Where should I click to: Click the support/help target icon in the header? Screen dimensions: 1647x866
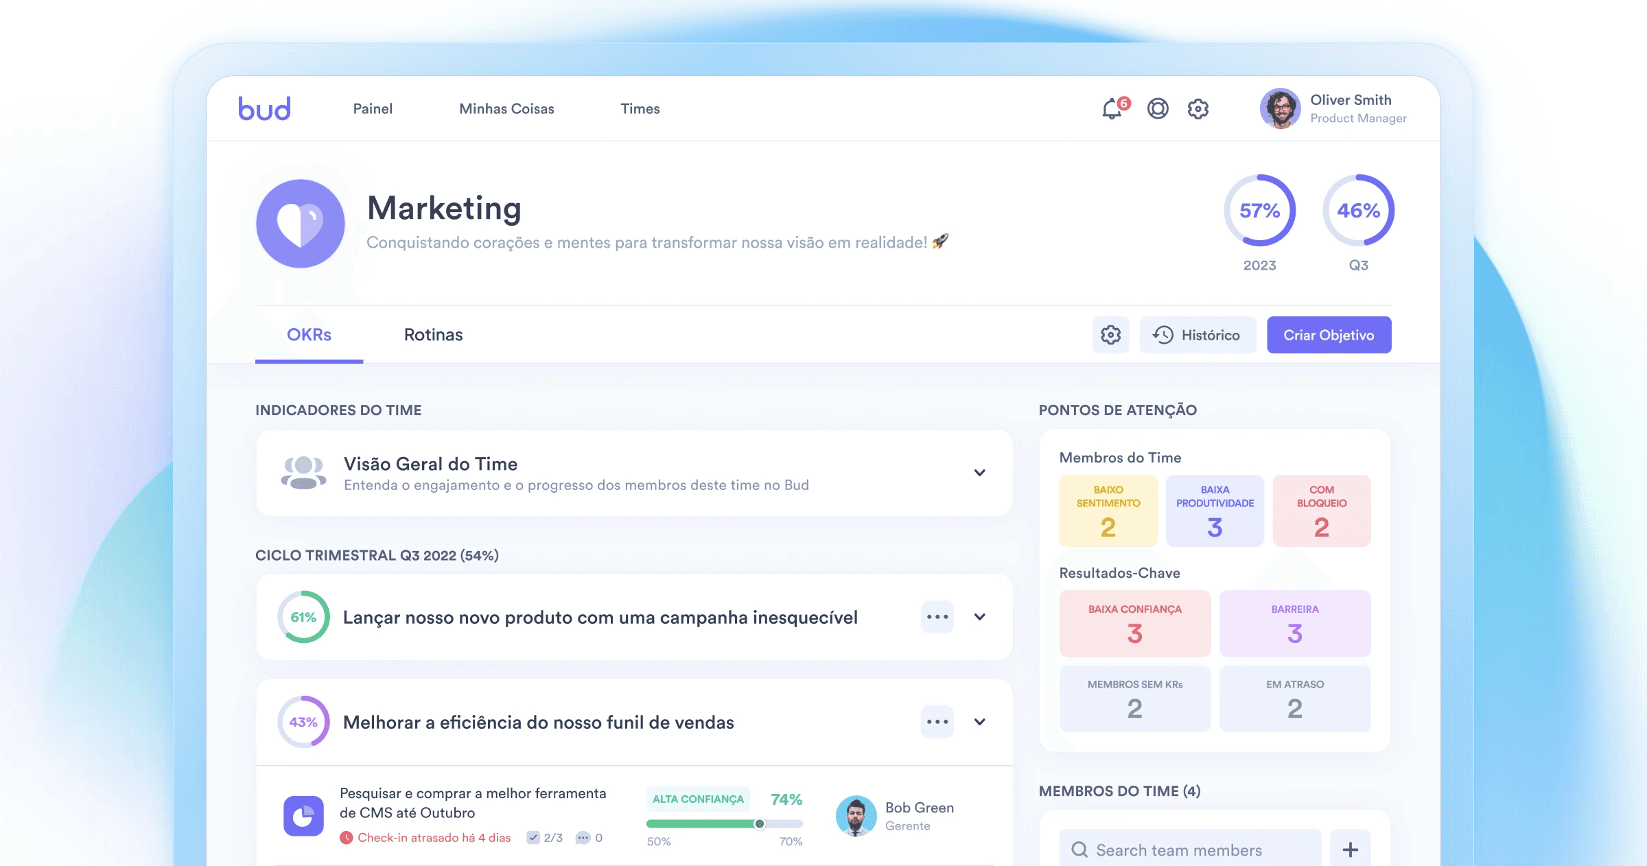(1158, 108)
